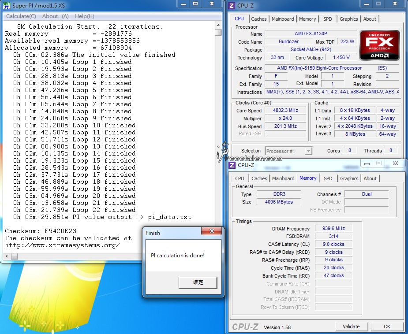Click the Cycle Time value 24 clocks
This screenshot has width=408, height=334.
click(333, 268)
